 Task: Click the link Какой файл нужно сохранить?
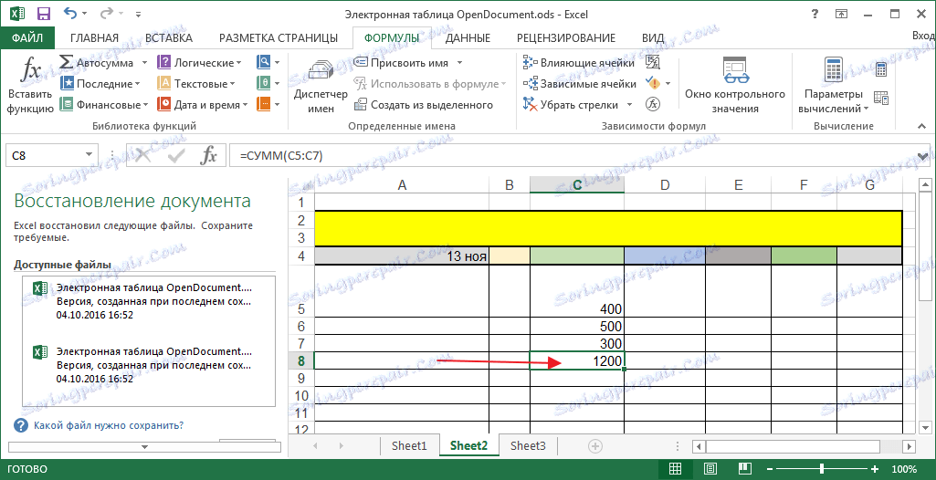(x=108, y=425)
